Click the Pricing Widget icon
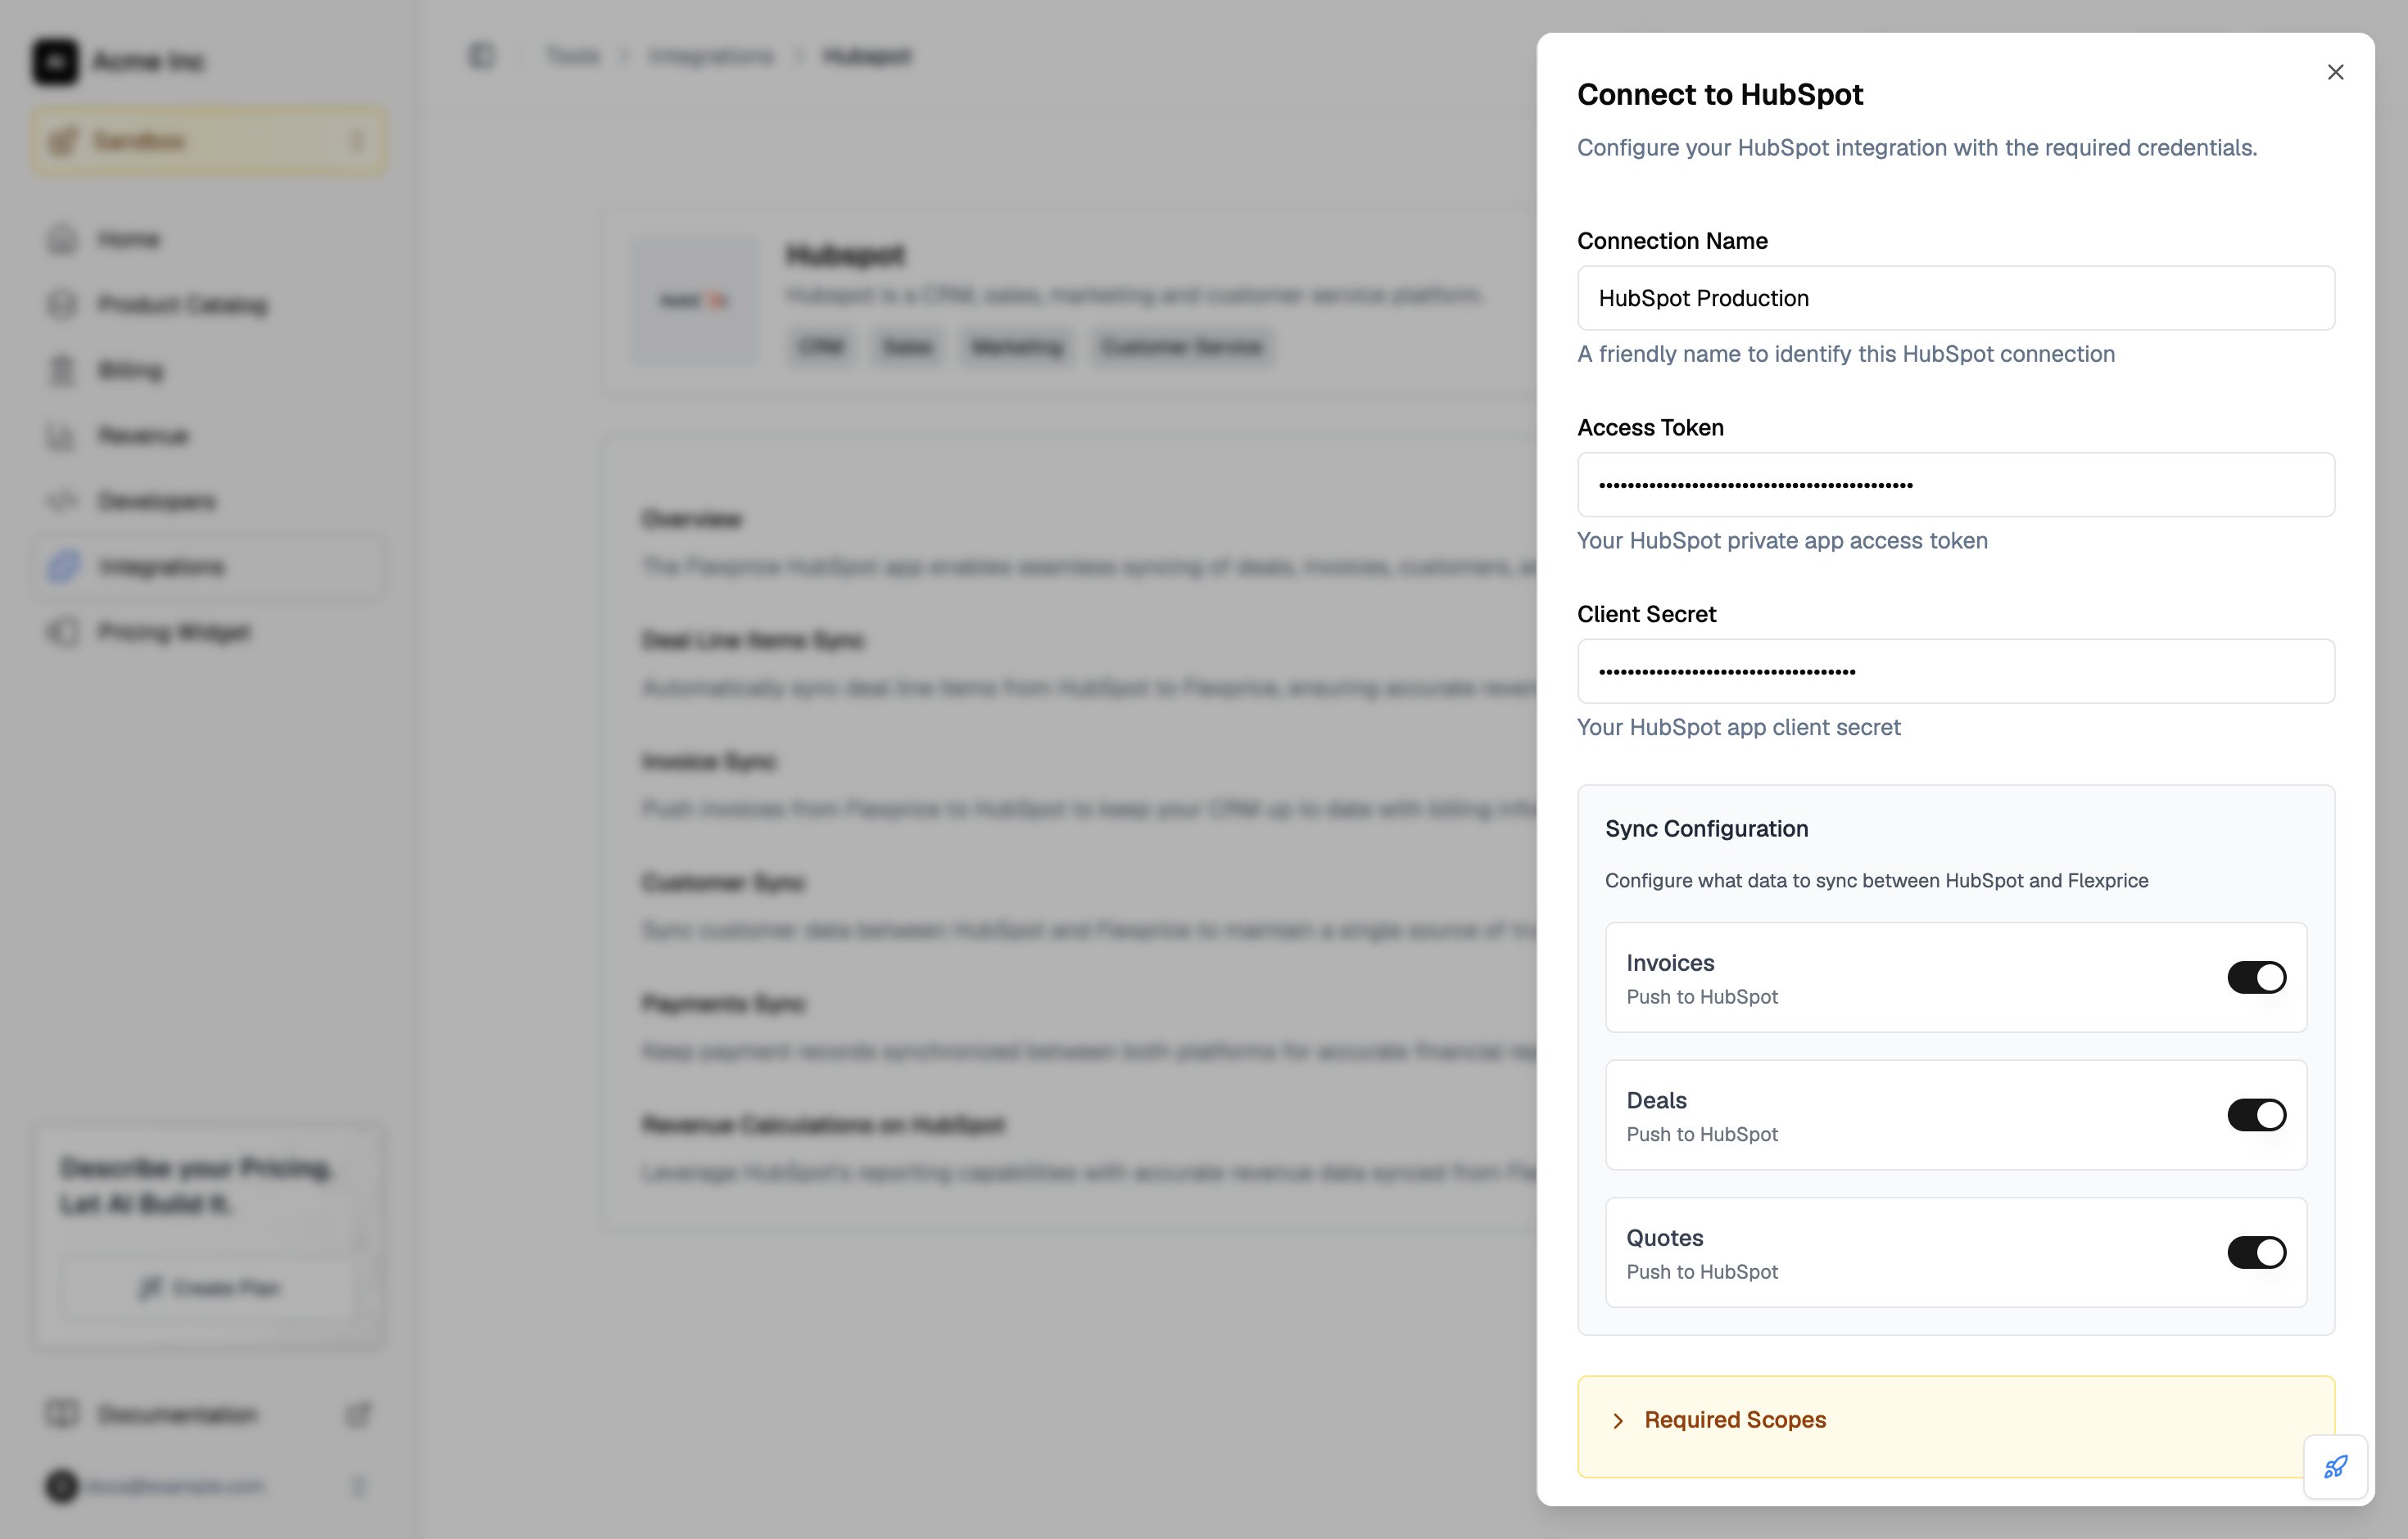 [62, 632]
